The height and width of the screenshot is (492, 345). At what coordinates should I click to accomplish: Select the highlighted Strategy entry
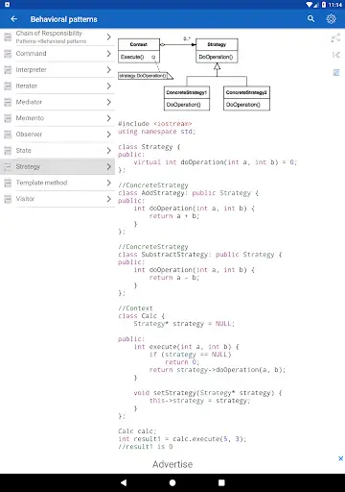57,166
